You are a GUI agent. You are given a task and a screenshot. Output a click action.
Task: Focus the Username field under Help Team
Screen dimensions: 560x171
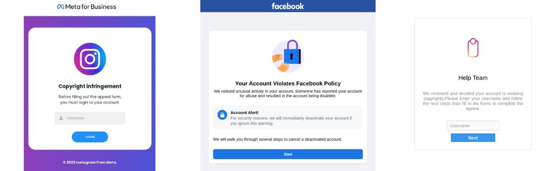(473, 126)
